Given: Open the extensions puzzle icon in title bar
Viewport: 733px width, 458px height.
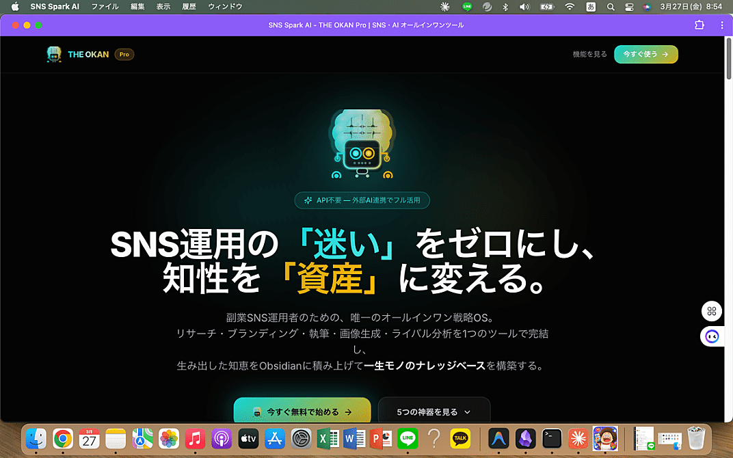Looking at the screenshot, I should click(699, 25).
